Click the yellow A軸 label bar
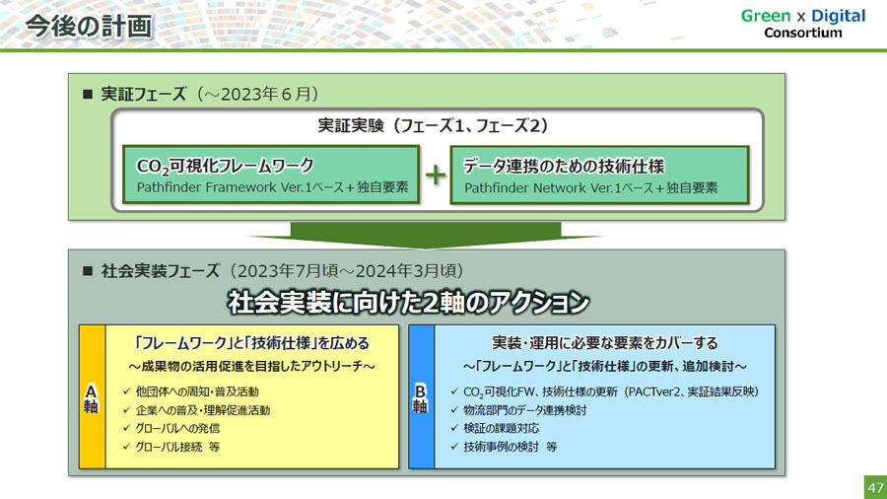Screen dimensions: 887x499 tap(92, 397)
